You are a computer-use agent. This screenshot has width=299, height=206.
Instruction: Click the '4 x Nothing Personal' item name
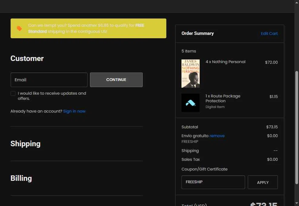coord(225,62)
